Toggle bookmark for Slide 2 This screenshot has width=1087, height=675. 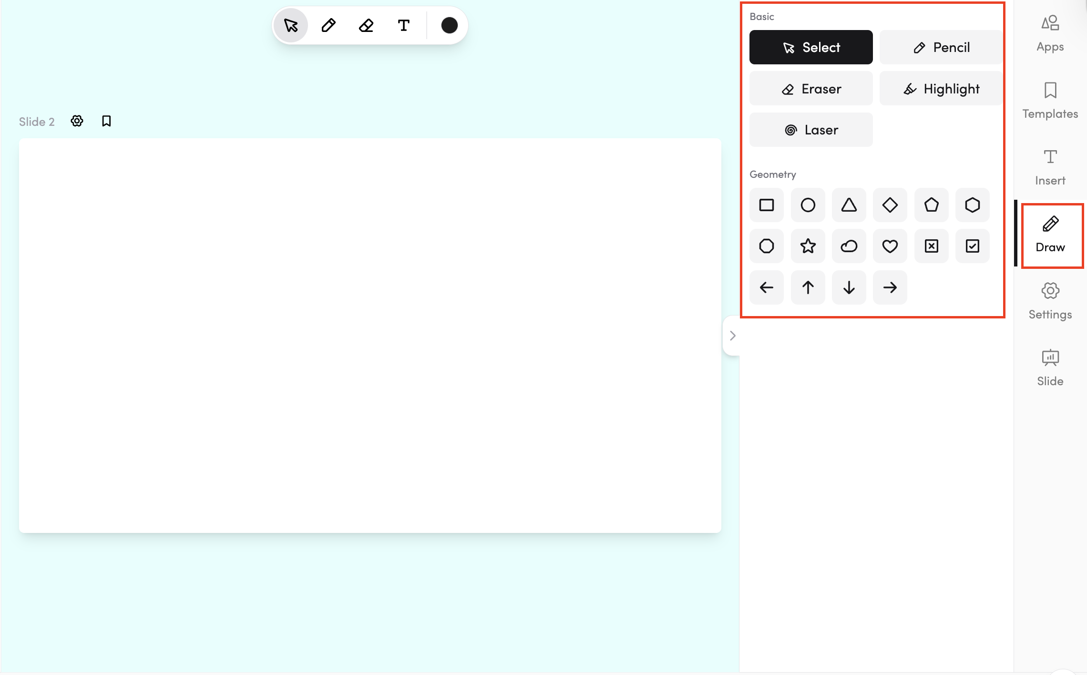(x=106, y=121)
